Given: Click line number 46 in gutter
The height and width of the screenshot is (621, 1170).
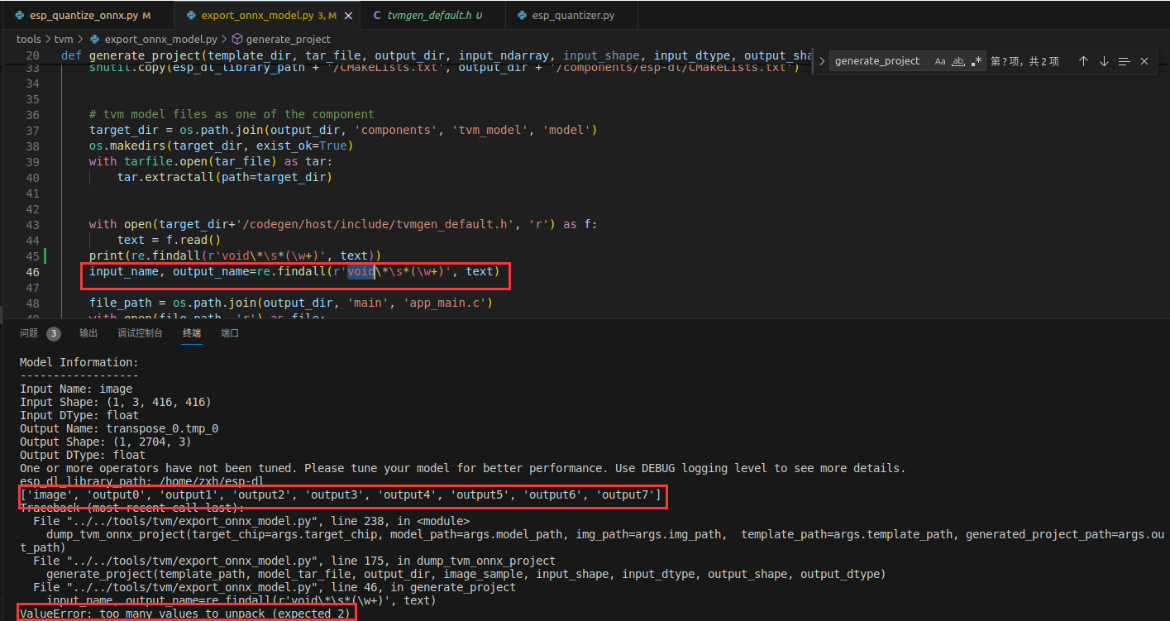Looking at the screenshot, I should (32, 271).
